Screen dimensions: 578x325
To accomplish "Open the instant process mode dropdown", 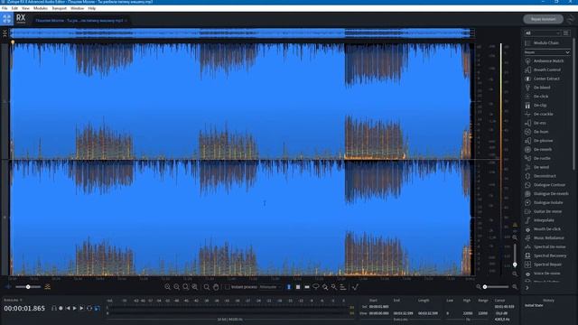I will click(x=270, y=287).
